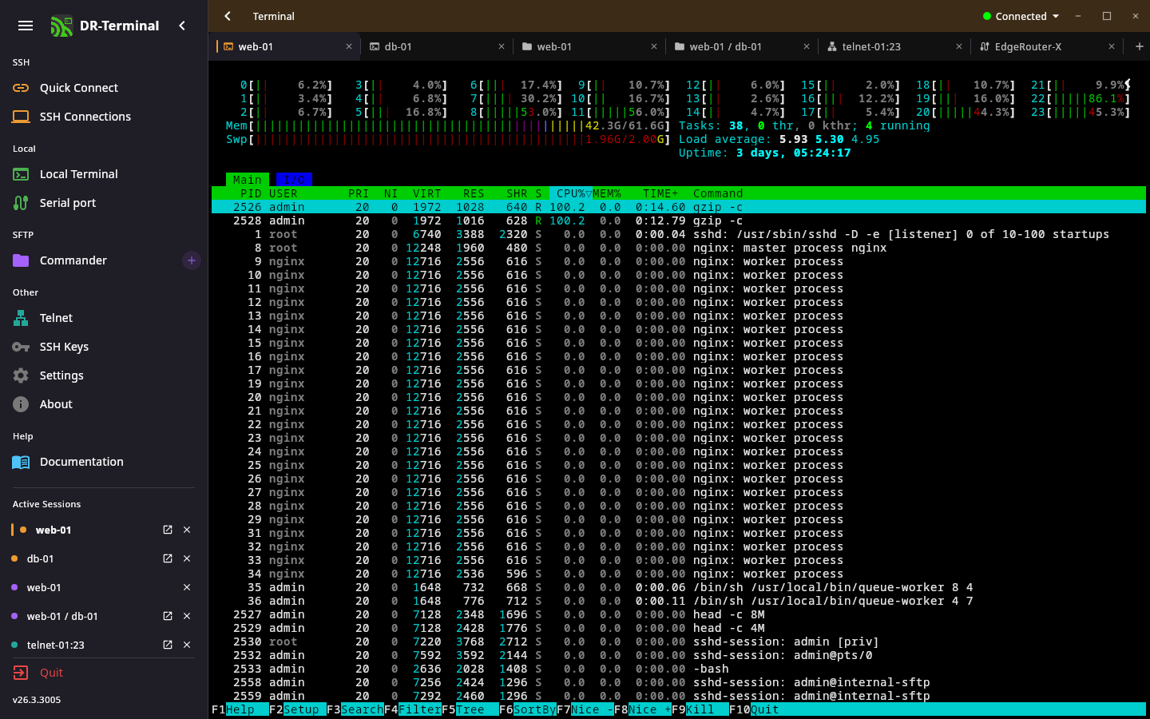The width and height of the screenshot is (1150, 719).
Task: Select htop Main tab
Action: (248, 180)
